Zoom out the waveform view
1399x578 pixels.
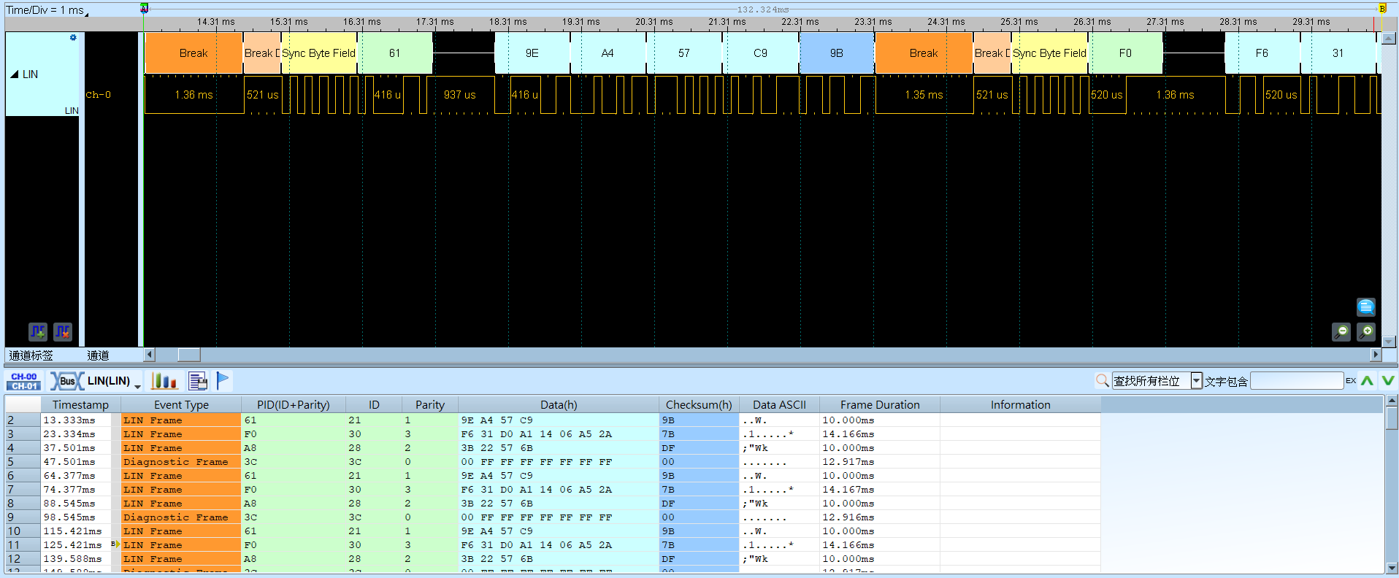pyautogui.click(x=1341, y=332)
